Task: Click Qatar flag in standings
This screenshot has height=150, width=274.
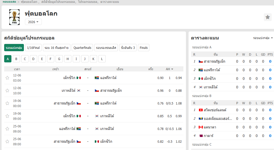Action: click(x=201, y=136)
